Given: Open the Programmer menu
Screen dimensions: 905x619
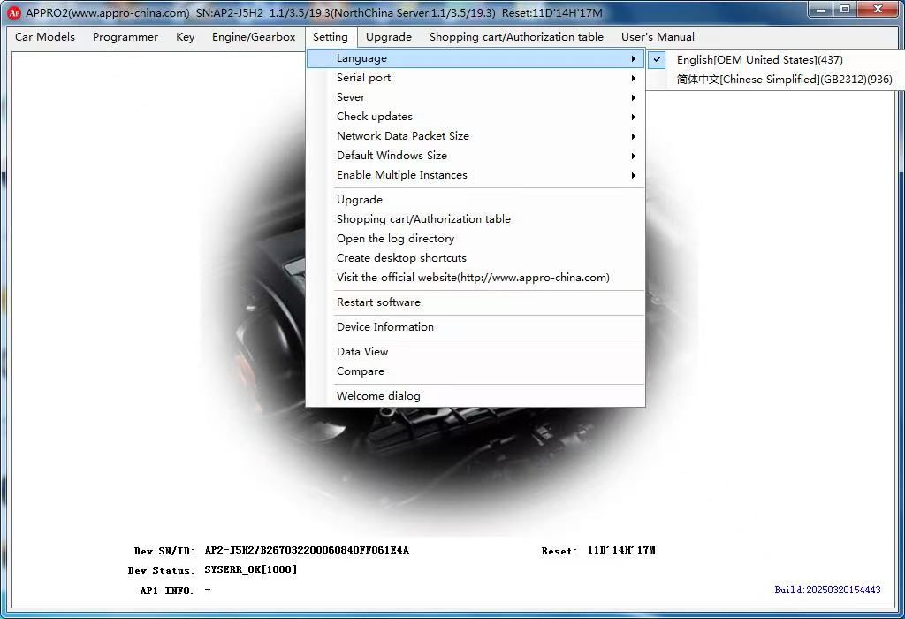Looking at the screenshot, I should (125, 37).
